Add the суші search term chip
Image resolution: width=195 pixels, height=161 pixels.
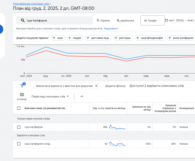pyautogui.click(x=58, y=38)
